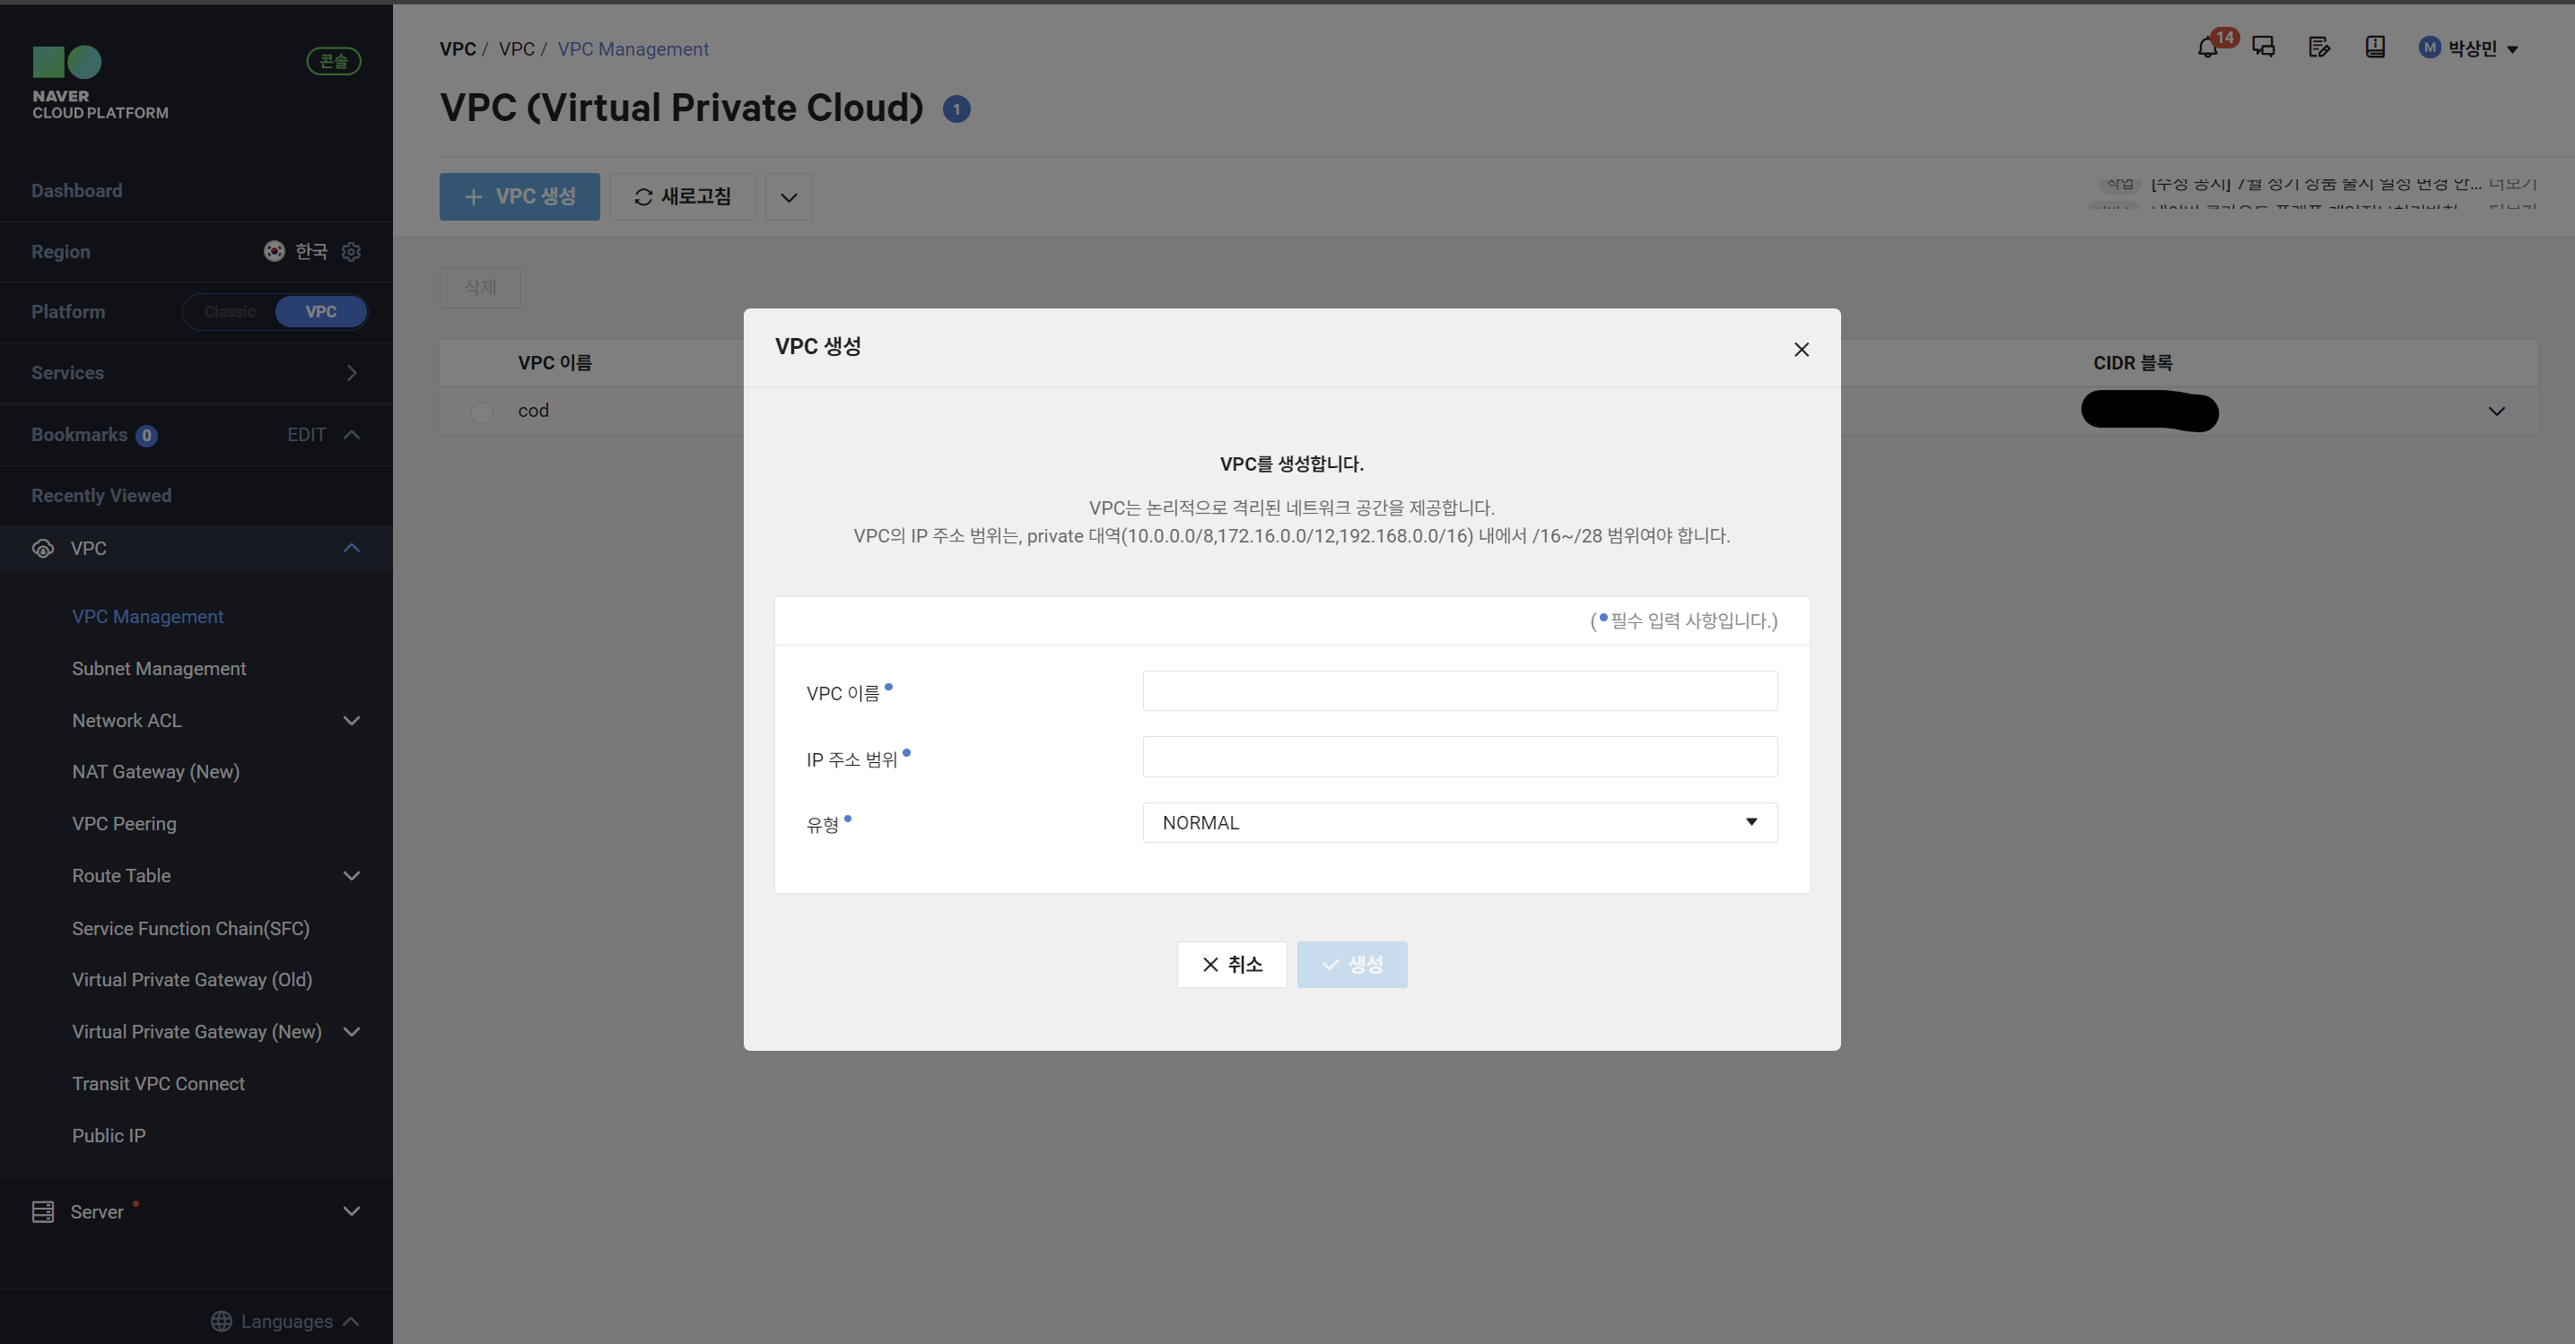Click the notepad edit icon in header
This screenshot has width=2575, height=1344.
click(x=2319, y=47)
